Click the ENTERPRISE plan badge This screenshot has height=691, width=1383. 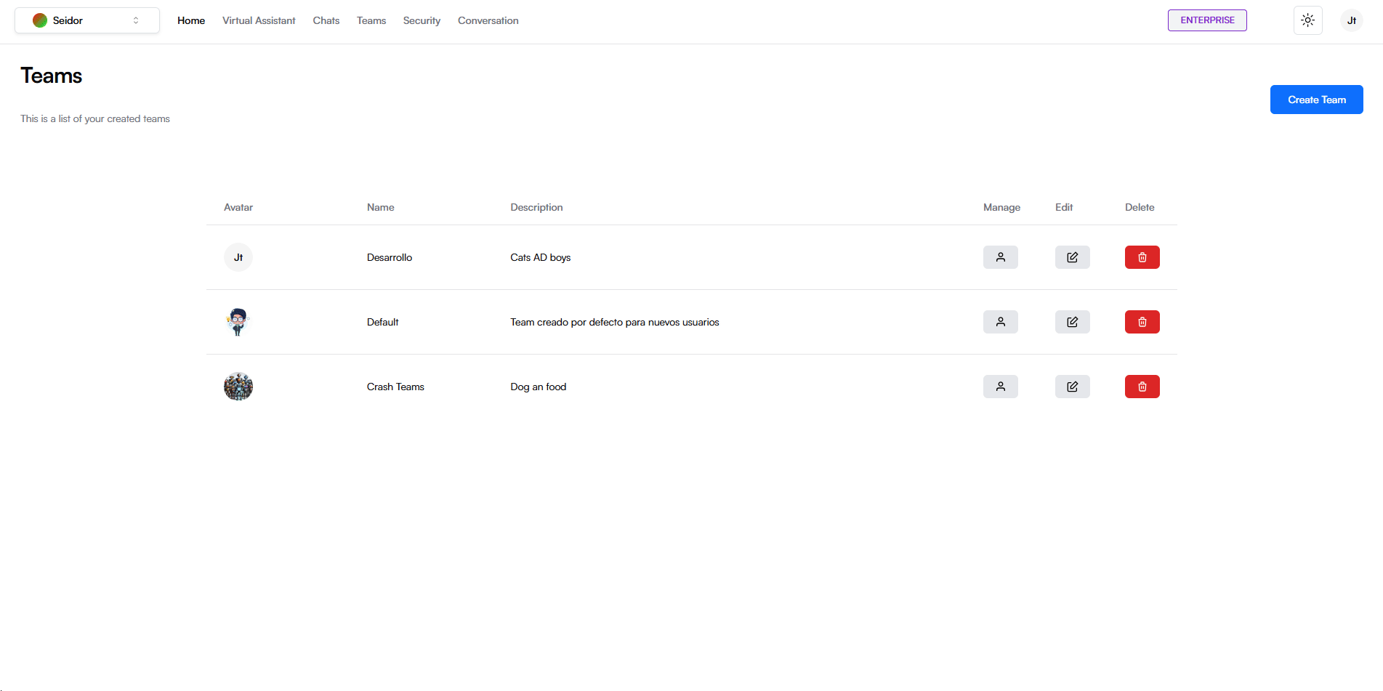pos(1206,20)
